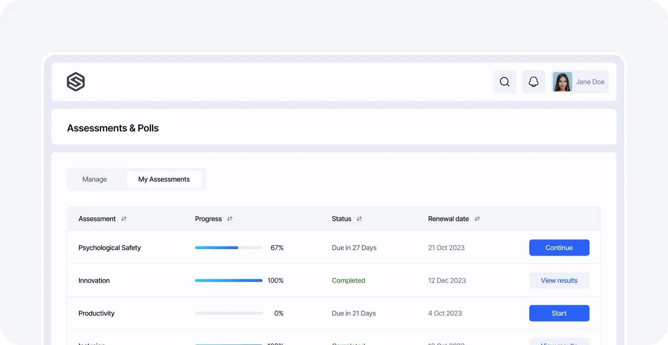Select the Productivity row name
The image size is (668, 345).
96,314
